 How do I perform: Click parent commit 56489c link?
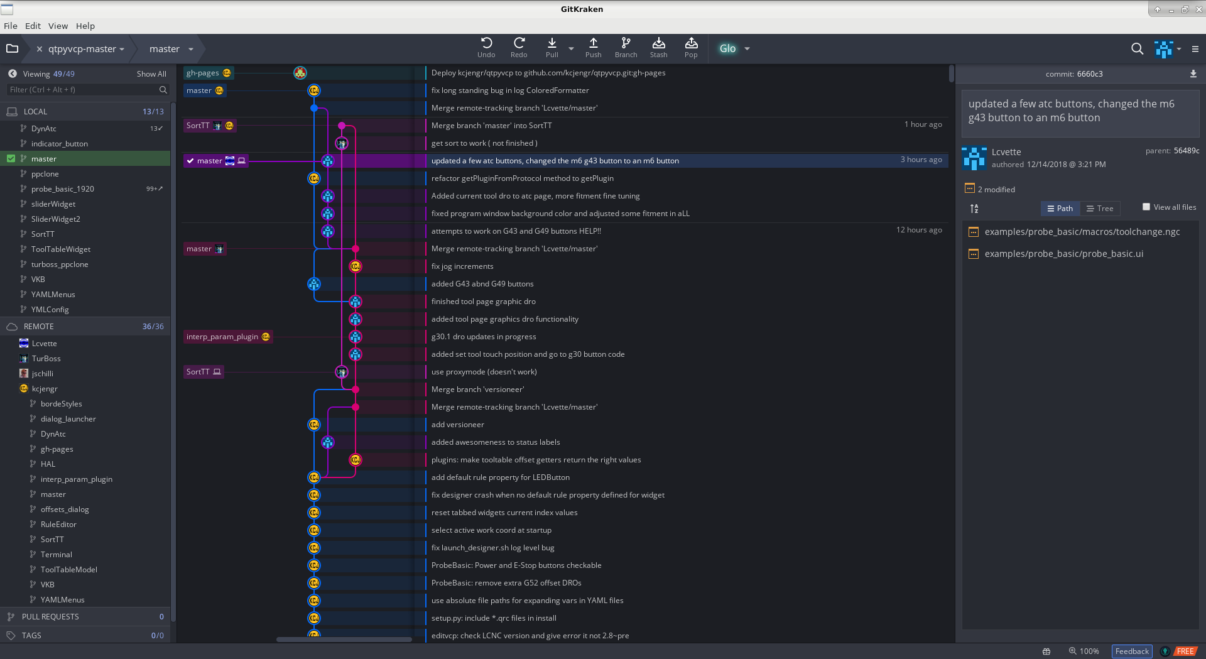1187,151
